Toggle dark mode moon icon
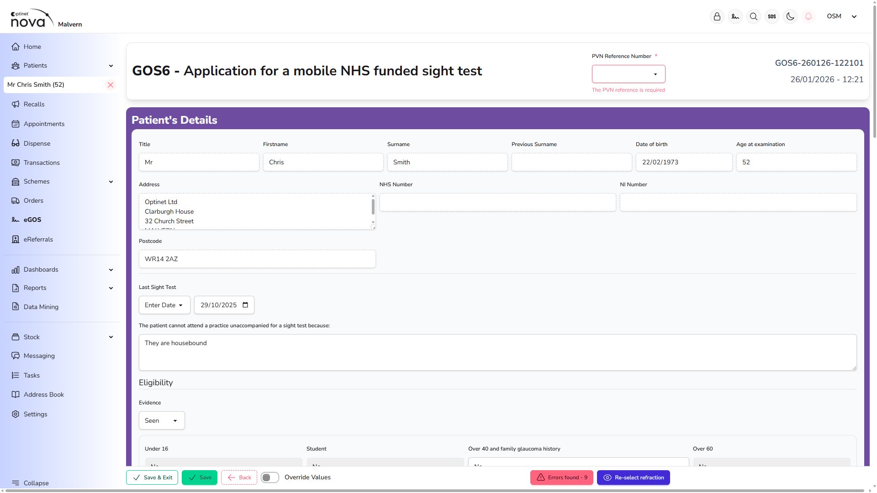Screen dimensions: 877x493 (790, 16)
